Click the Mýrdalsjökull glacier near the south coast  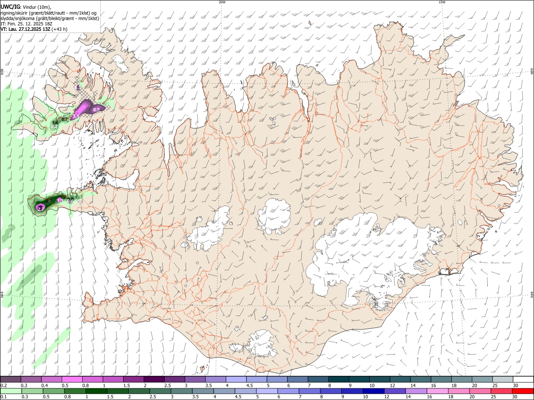(x=262, y=343)
